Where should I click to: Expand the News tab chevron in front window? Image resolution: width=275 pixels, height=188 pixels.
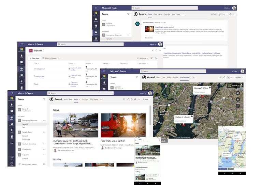[x=79, y=99]
